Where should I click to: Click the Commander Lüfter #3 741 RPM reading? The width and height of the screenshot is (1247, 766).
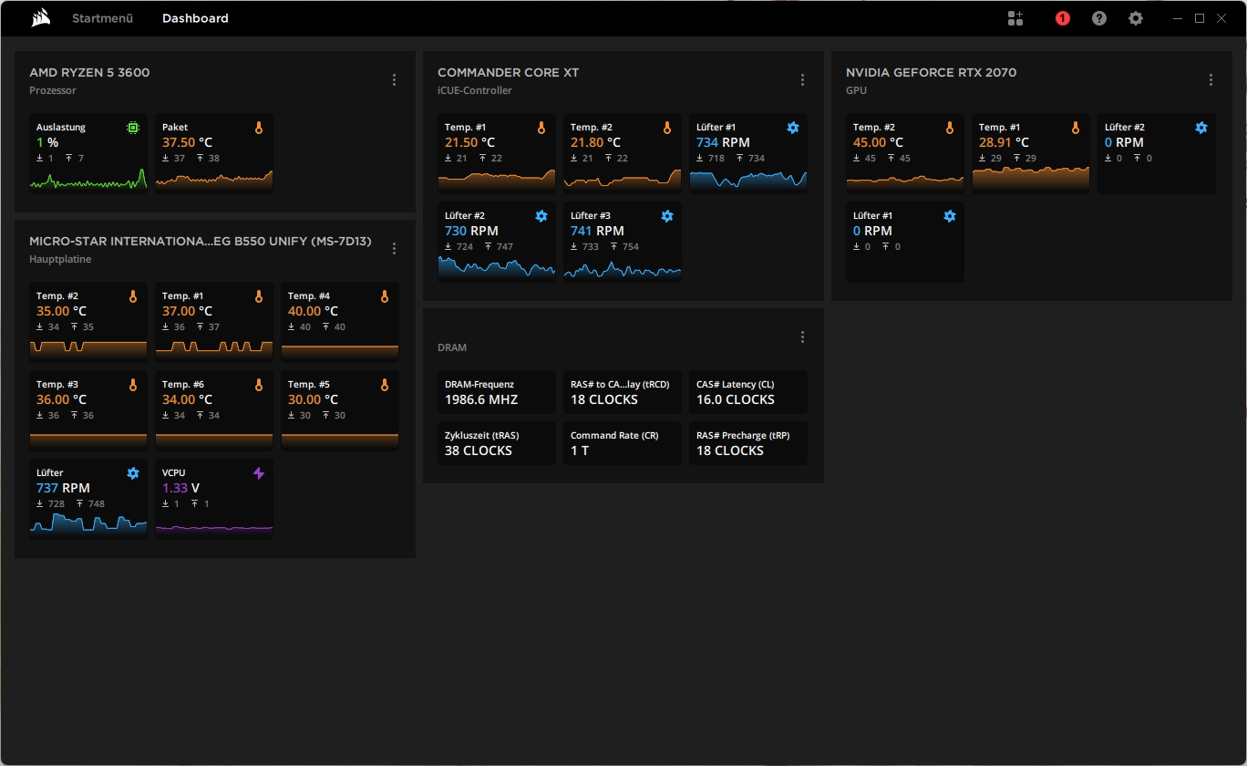[x=597, y=232]
